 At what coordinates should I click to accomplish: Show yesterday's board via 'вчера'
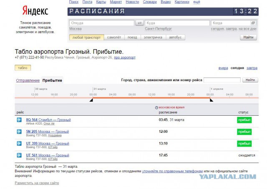(x=223, y=68)
